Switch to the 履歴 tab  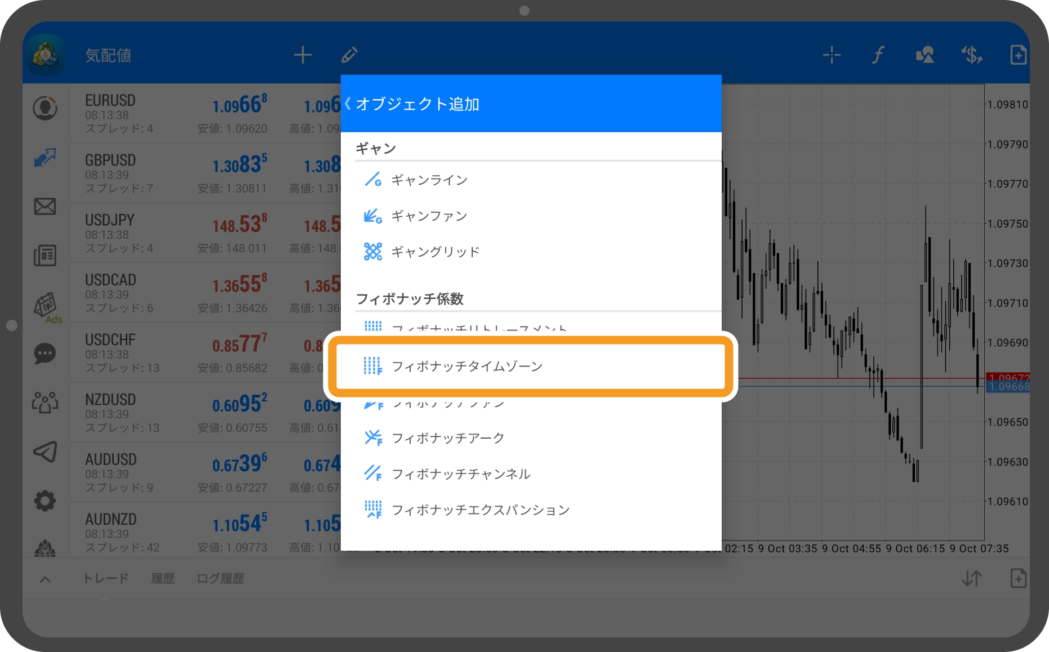(163, 578)
